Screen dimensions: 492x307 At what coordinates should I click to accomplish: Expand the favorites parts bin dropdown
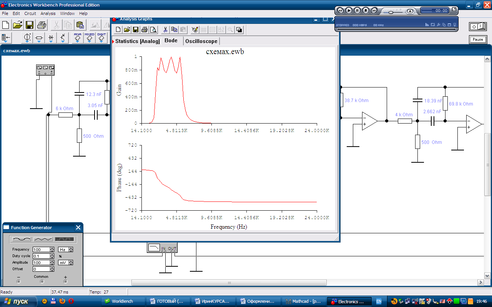6,38
